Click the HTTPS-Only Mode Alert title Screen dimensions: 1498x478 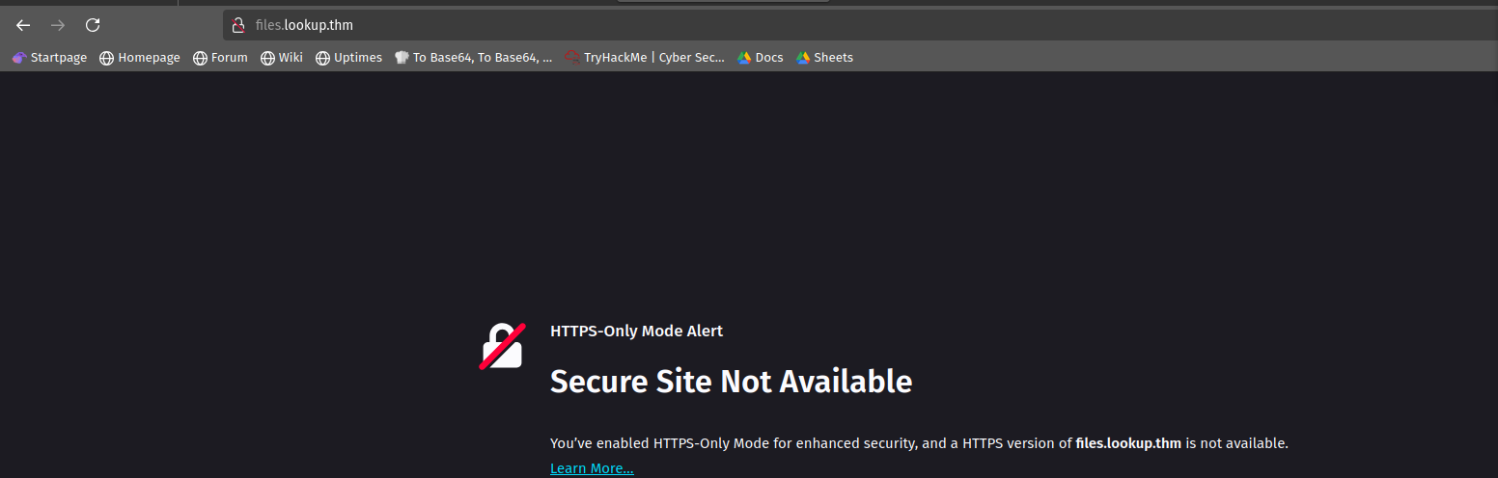point(636,332)
